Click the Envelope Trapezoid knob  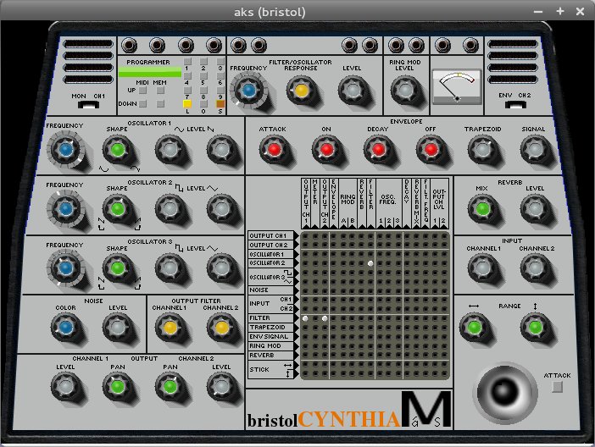point(482,150)
